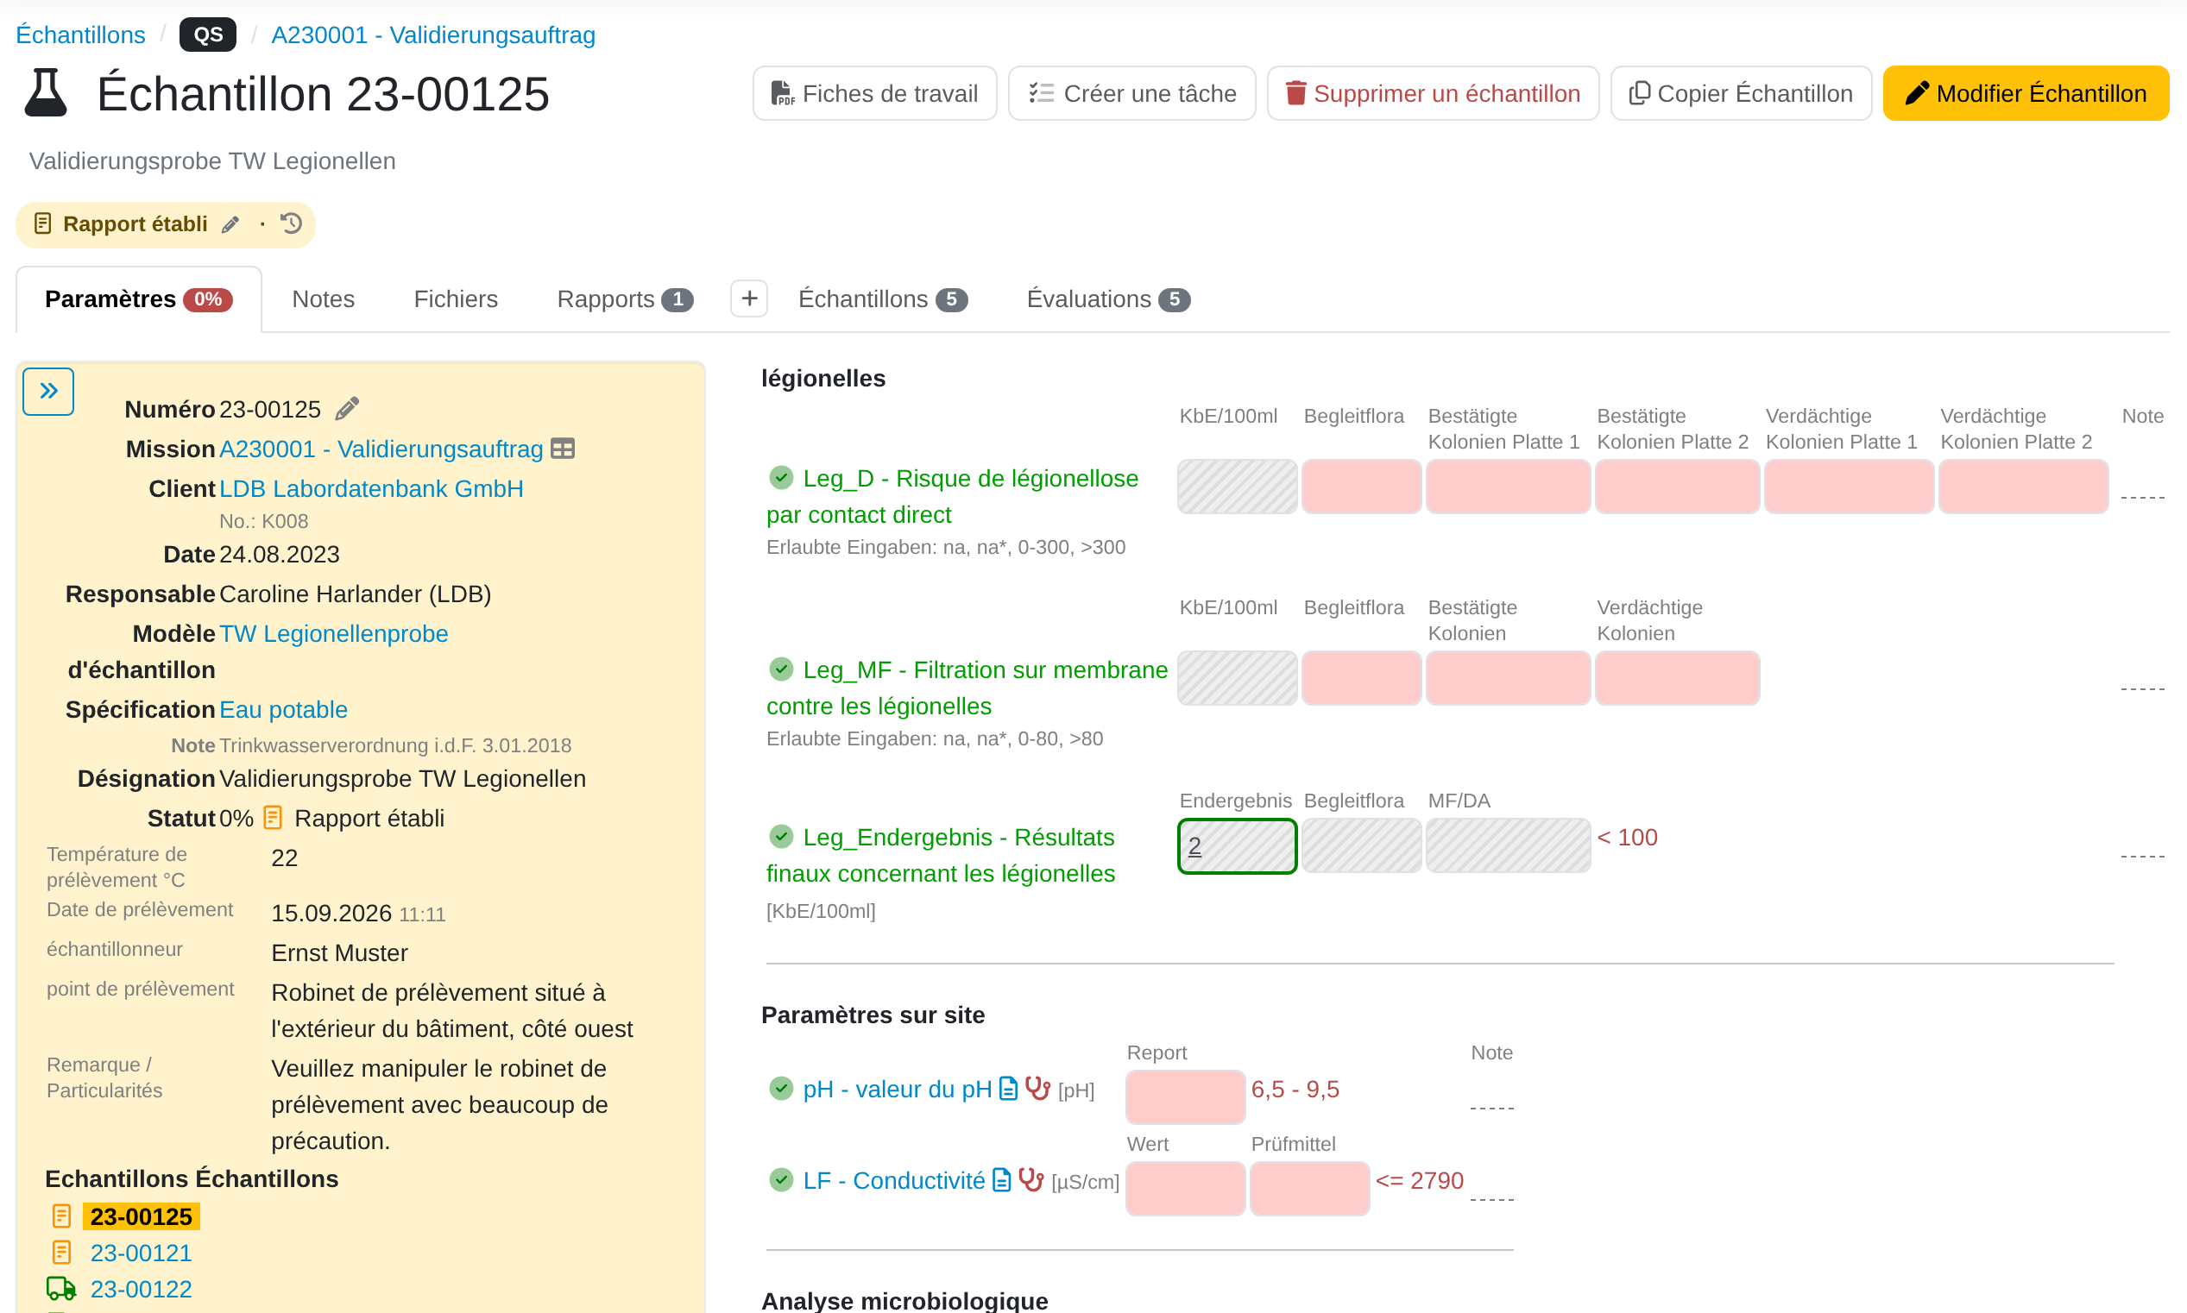Open client LDB Labordatenbank GmbH

point(371,489)
